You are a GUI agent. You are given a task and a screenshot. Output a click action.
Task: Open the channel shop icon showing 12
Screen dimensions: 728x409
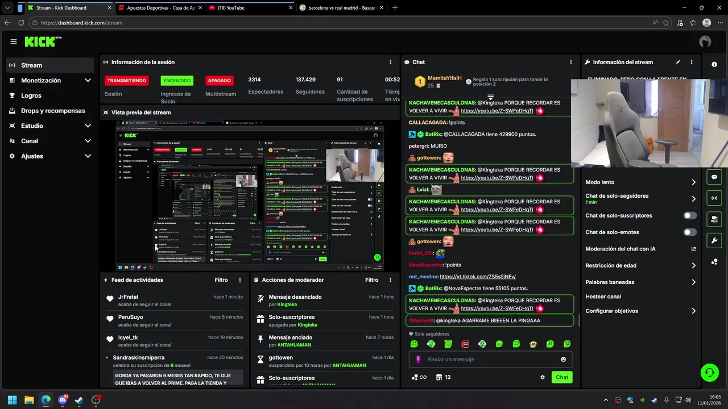[x=443, y=377]
